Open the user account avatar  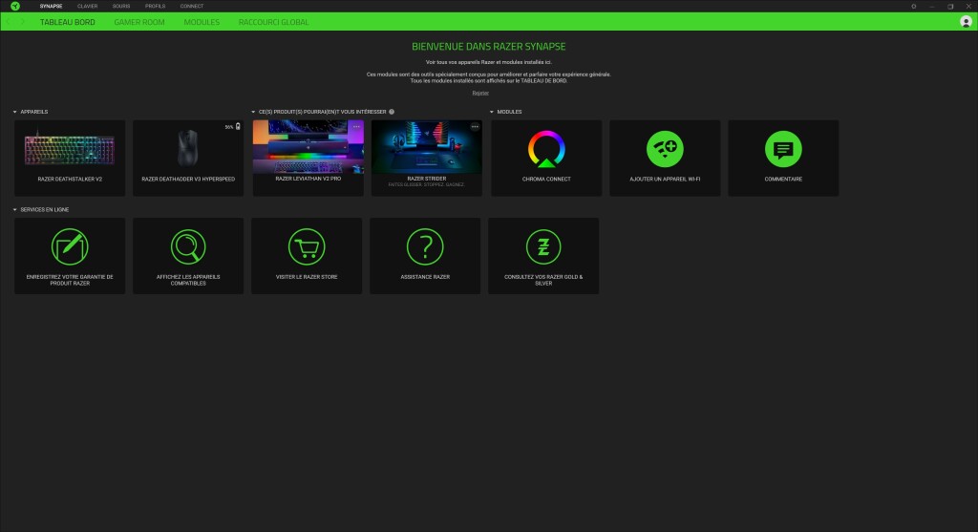(966, 22)
